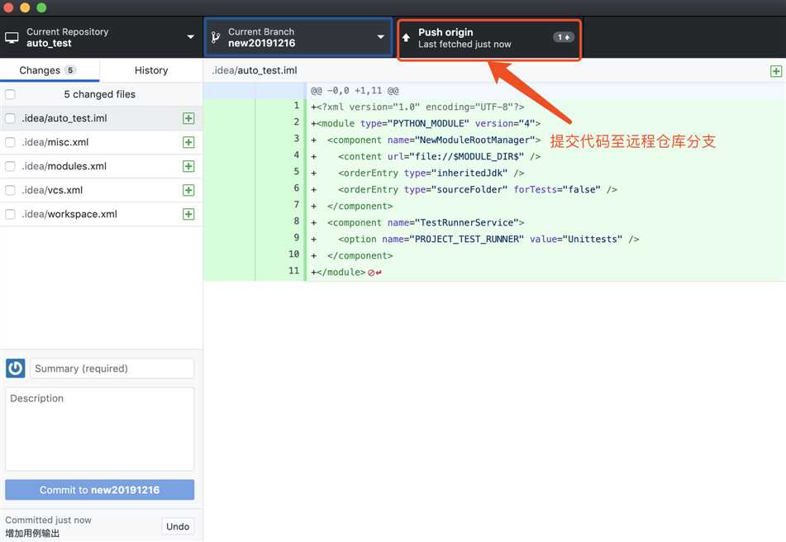
Task: Select the .idea/misc.xml file row
Action: coord(102,142)
